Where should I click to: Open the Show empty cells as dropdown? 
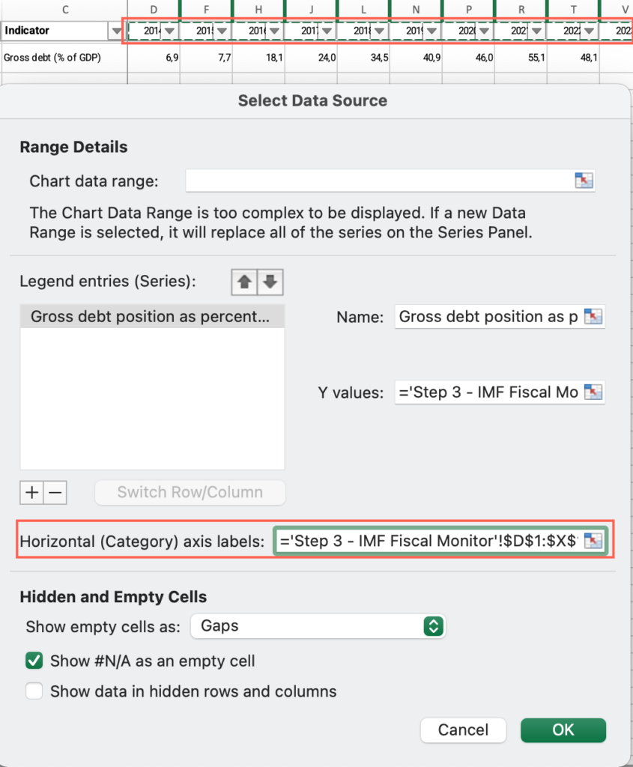click(318, 626)
